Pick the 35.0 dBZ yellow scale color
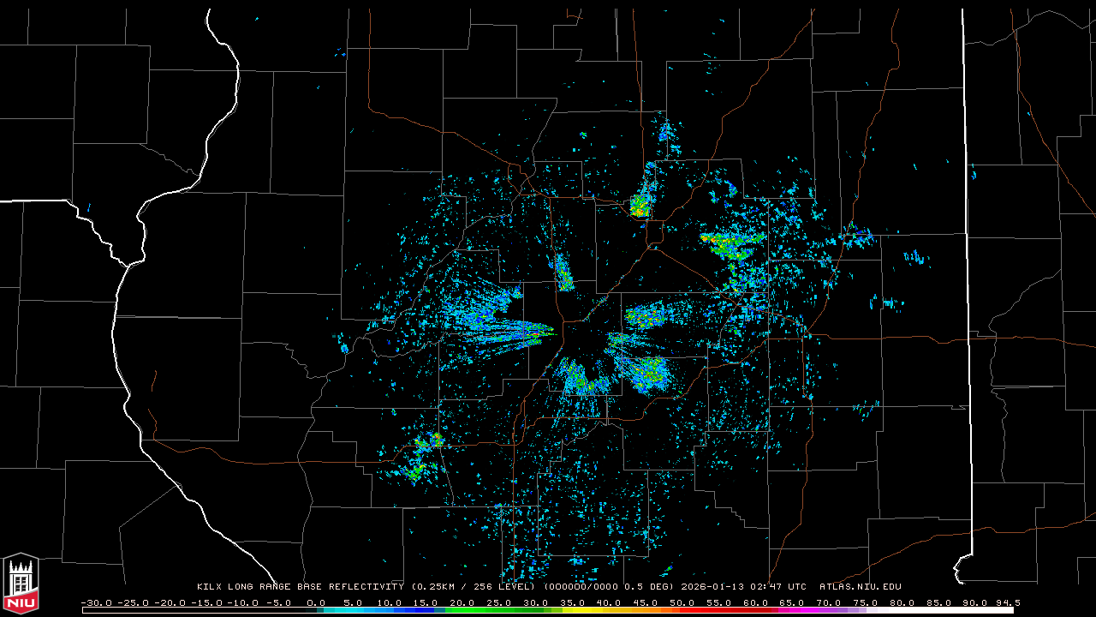 (x=572, y=610)
